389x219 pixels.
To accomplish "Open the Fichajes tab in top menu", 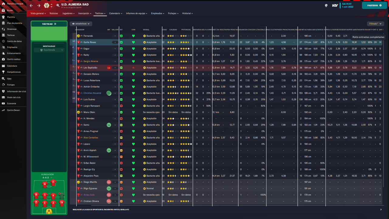I will (x=173, y=13).
